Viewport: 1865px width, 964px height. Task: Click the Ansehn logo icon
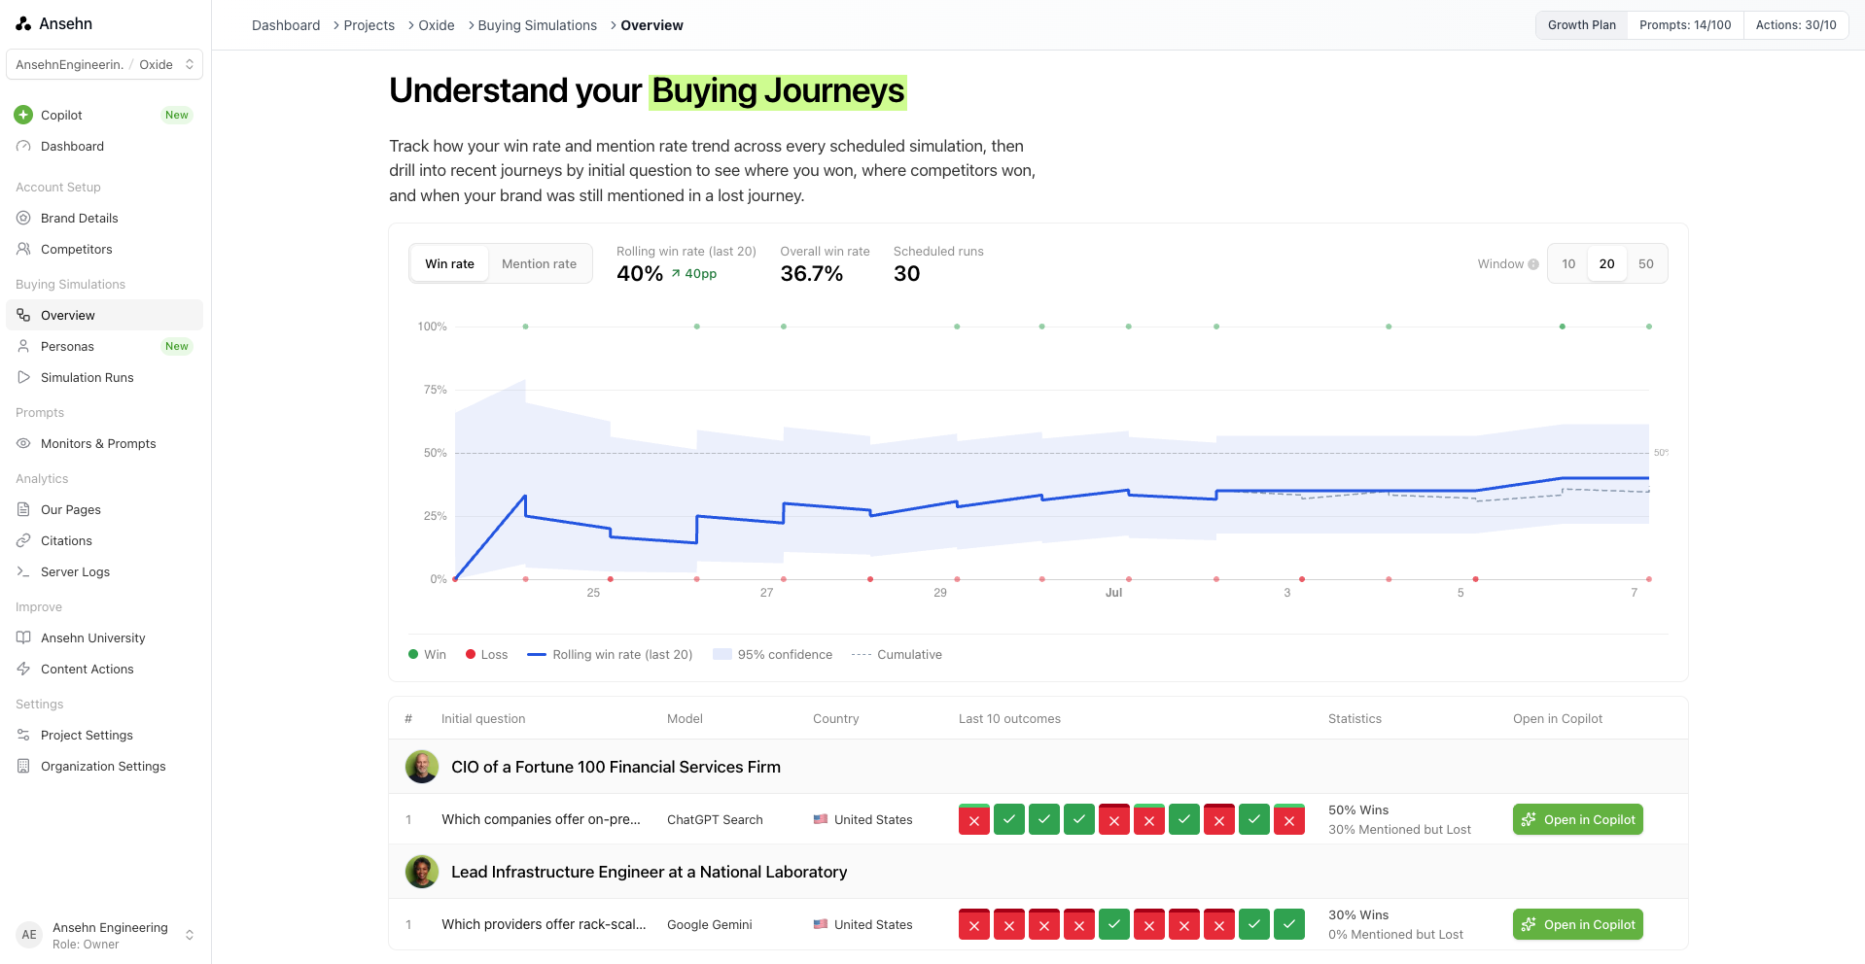point(23,23)
